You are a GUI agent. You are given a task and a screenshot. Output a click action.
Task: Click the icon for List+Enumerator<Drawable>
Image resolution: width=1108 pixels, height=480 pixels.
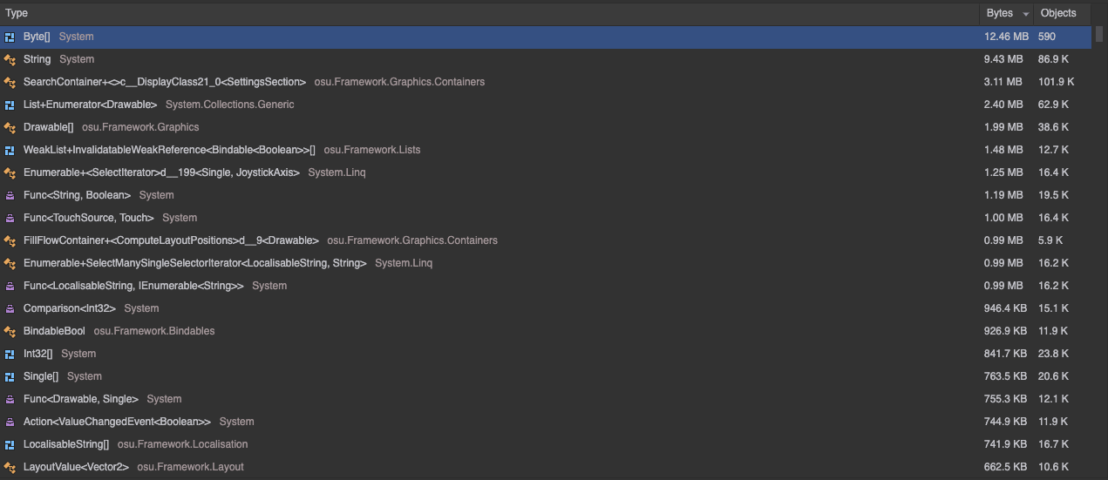[x=10, y=105]
